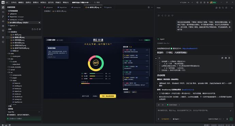Open the 文件(F) menu
The height and width of the screenshot is (126, 235).
coord(14,2)
